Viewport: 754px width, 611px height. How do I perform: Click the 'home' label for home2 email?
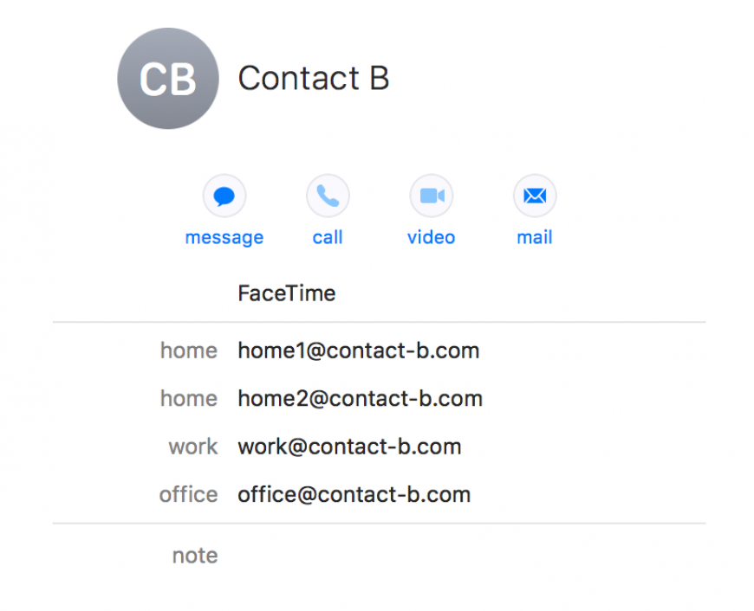[189, 399]
